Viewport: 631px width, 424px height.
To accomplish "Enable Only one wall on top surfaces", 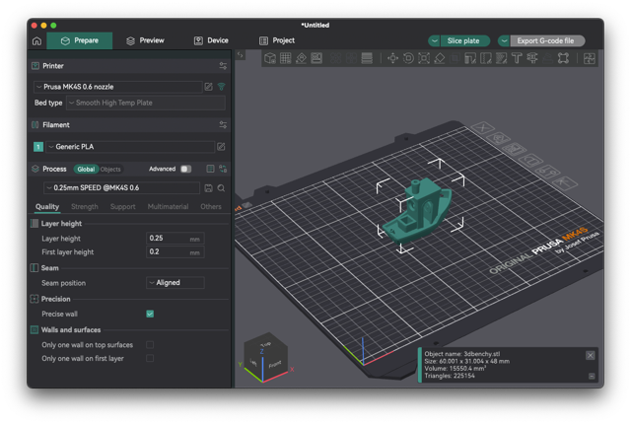I will [x=150, y=345].
